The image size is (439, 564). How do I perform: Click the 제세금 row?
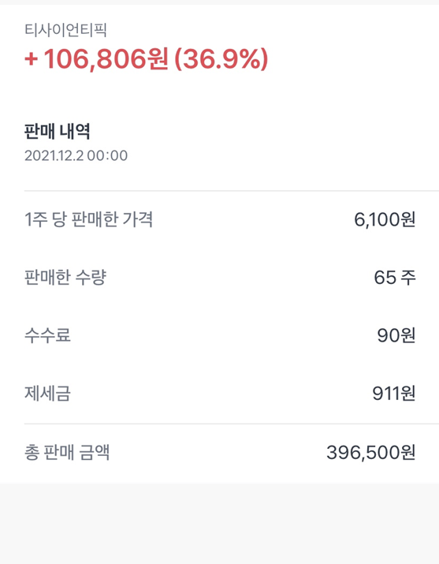(x=220, y=394)
